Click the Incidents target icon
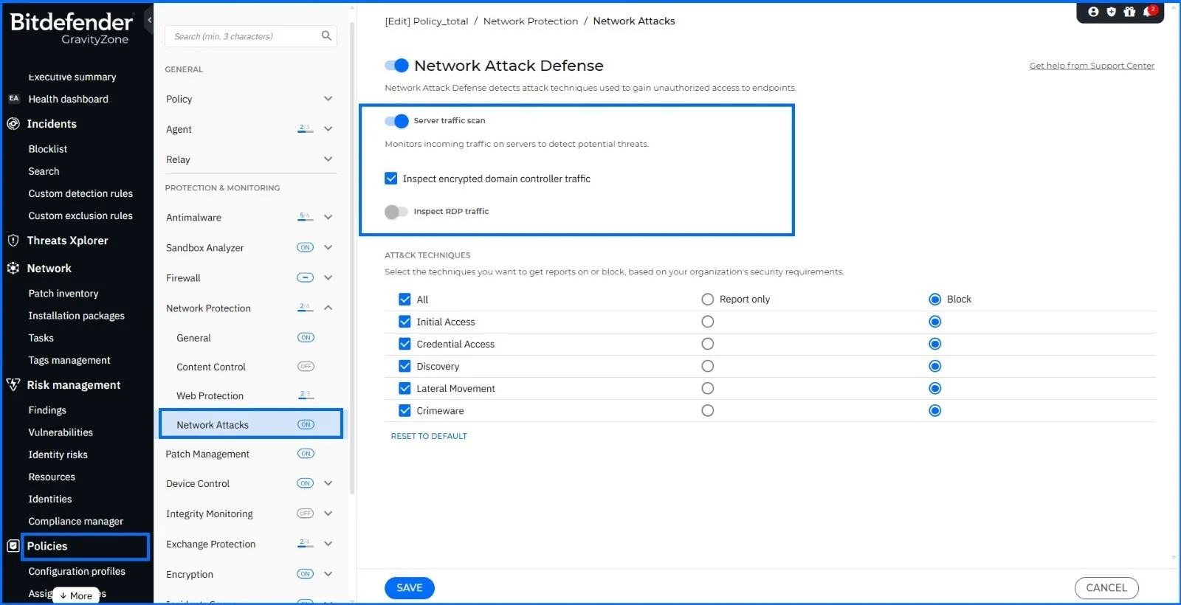This screenshot has width=1181, height=605. point(13,124)
